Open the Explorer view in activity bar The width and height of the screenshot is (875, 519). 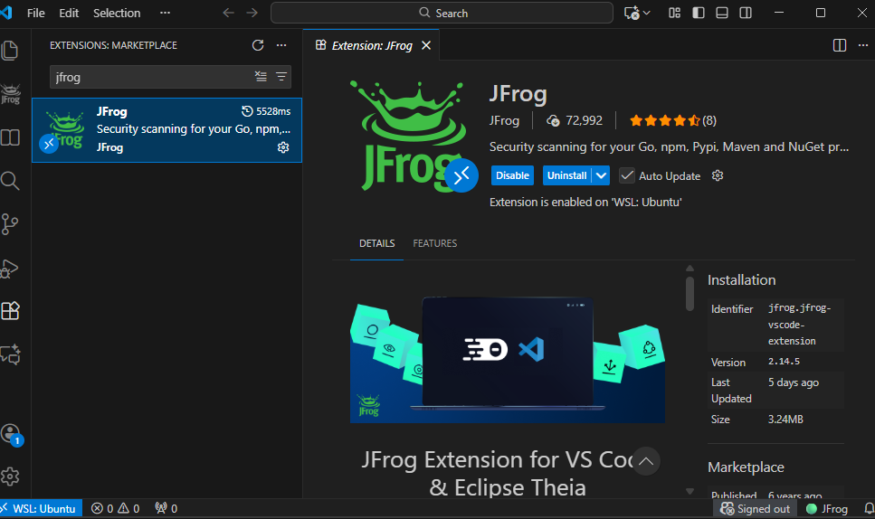(10, 51)
